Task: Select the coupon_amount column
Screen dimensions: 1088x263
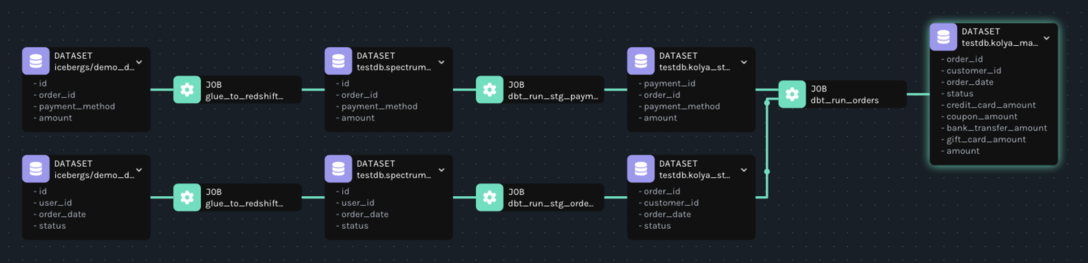Action: coord(981,117)
